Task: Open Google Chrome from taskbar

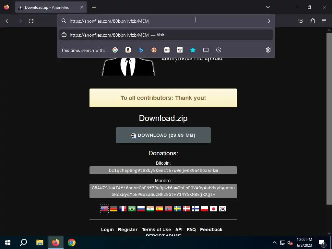Action: pyautogui.click(x=72, y=243)
